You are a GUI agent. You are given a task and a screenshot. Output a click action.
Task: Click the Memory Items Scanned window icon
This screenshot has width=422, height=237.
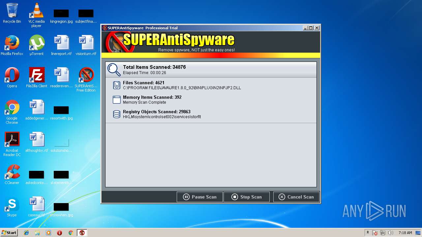pyautogui.click(x=116, y=100)
